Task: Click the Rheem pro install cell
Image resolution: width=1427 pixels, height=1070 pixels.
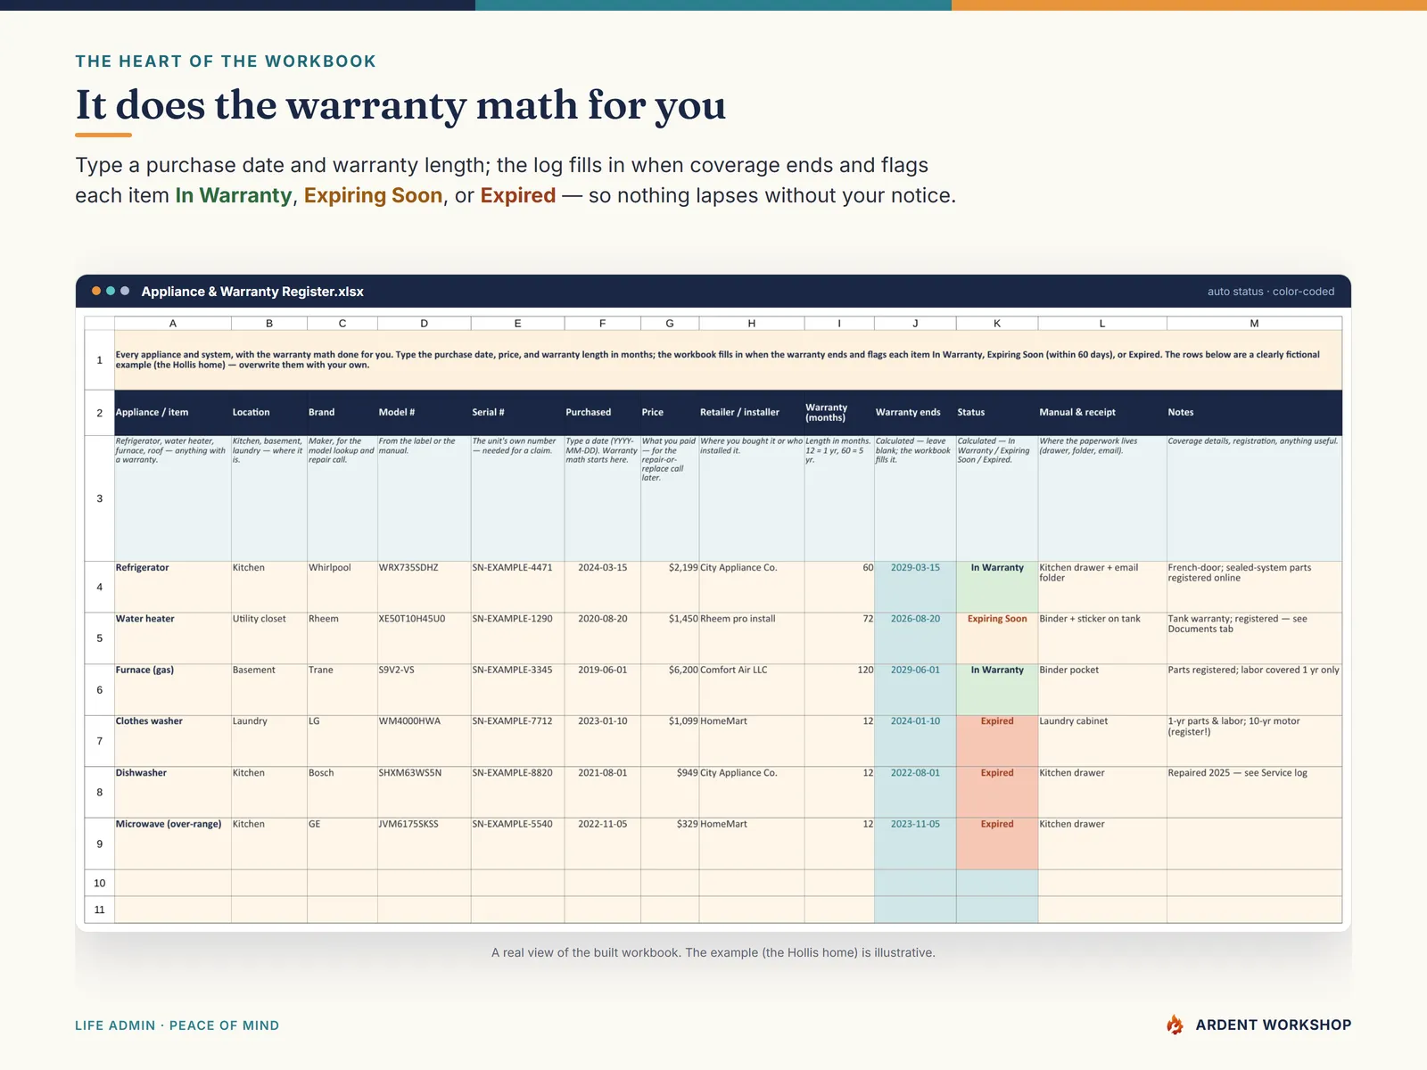Action: point(752,638)
